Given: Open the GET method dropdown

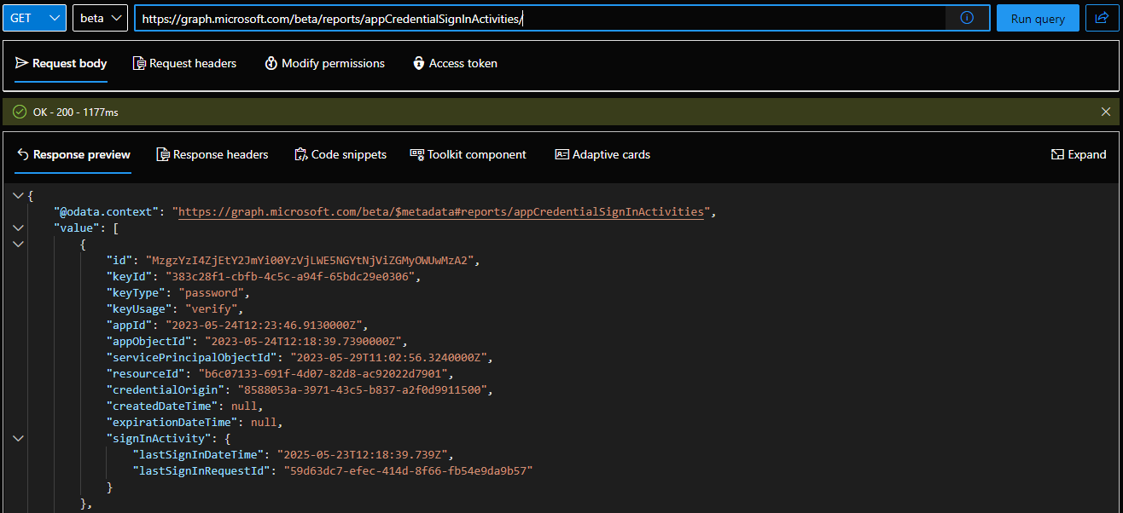Looking at the screenshot, I should [x=34, y=18].
